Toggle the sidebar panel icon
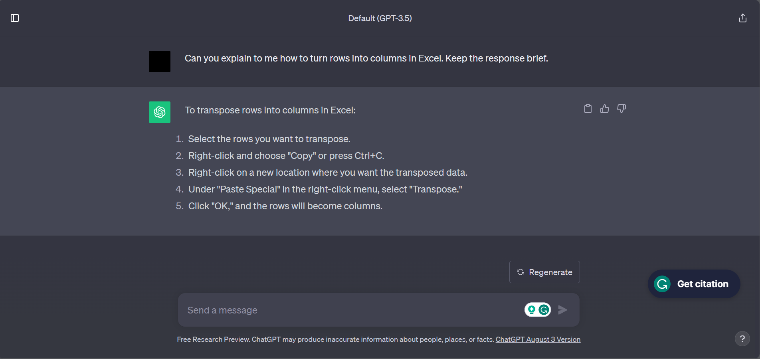 [15, 18]
